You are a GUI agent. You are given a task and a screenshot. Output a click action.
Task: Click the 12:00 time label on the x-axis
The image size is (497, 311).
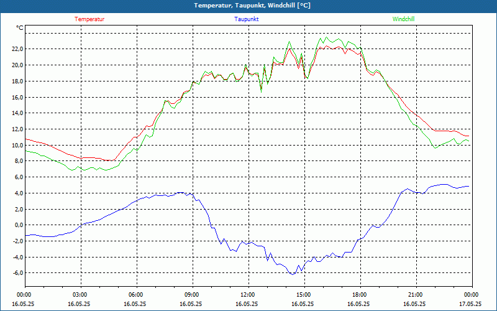[x=248, y=295]
